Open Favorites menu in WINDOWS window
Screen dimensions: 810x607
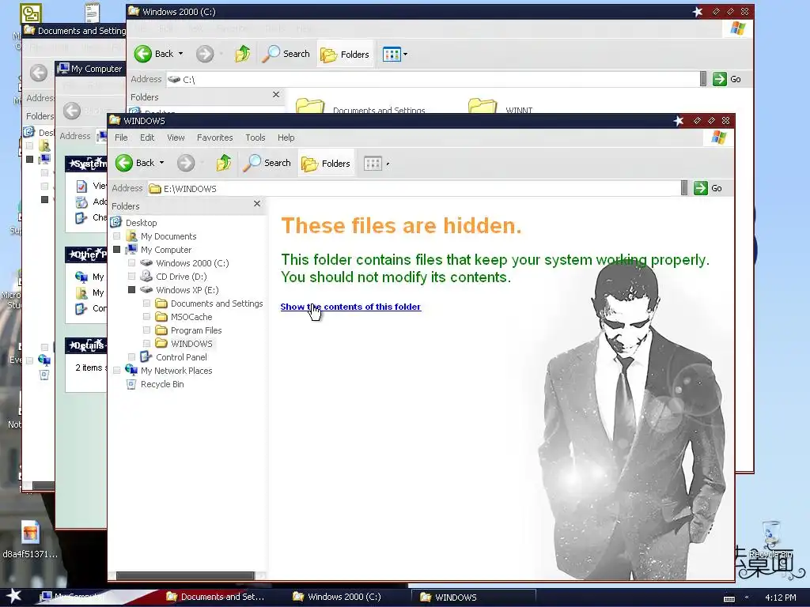[215, 138]
